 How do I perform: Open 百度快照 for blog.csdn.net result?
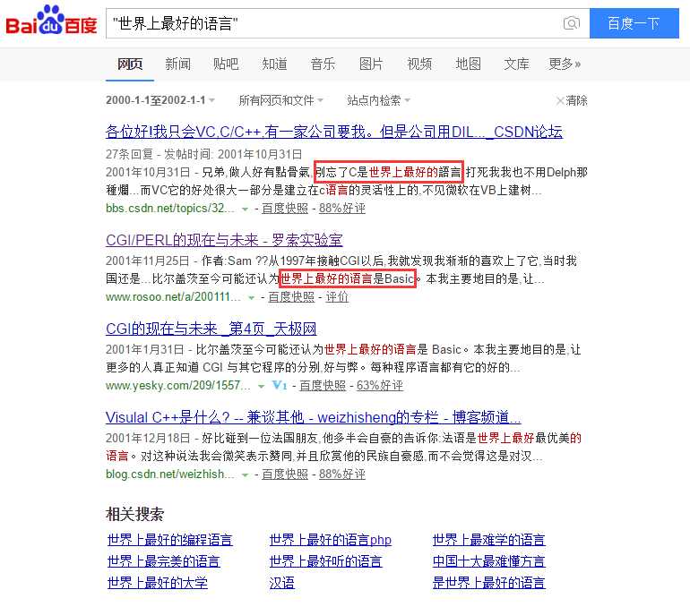pos(285,474)
